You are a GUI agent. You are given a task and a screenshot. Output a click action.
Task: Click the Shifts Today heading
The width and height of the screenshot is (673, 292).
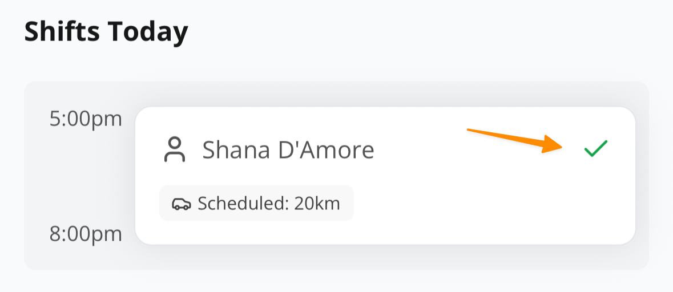click(106, 32)
